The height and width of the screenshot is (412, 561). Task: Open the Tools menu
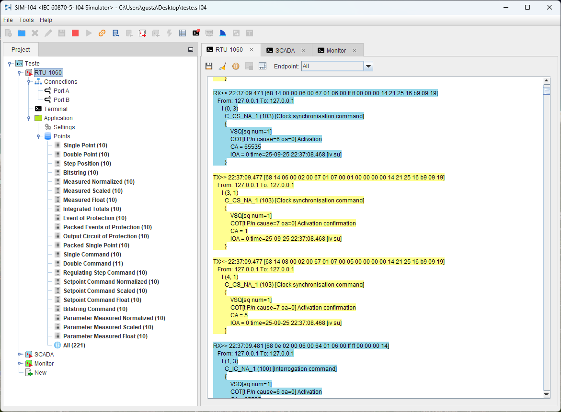click(x=26, y=20)
